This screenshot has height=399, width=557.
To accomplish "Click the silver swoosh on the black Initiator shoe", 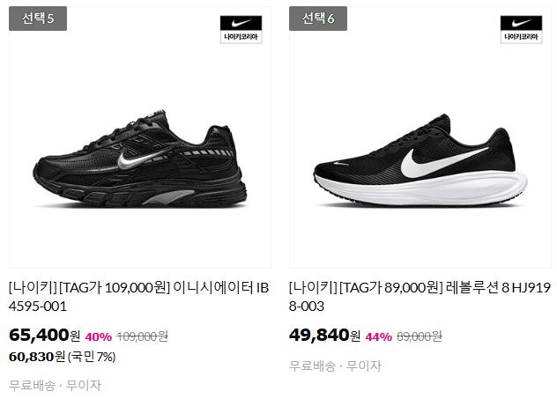I will (139, 159).
